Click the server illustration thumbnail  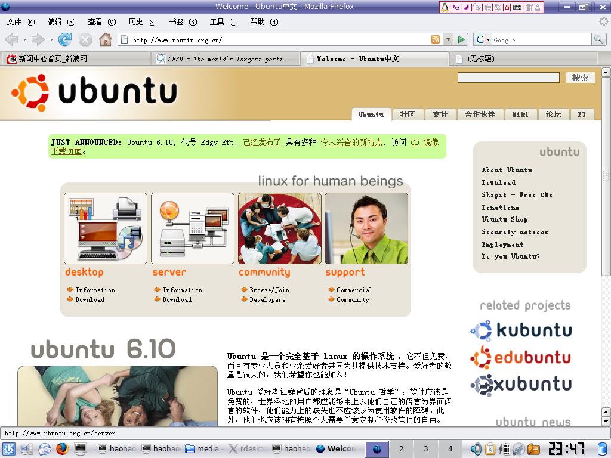coord(193,228)
